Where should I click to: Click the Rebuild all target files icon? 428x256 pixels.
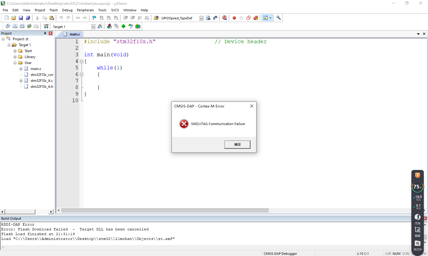(x=22, y=26)
